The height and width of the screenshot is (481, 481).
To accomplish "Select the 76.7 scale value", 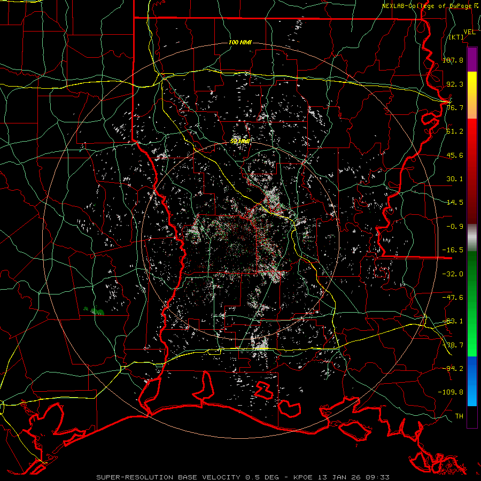I will (x=455, y=107).
